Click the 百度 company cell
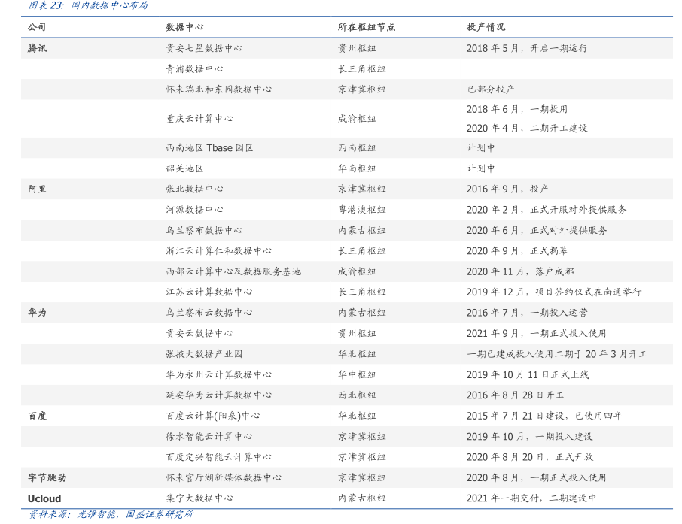This screenshot has width=682, height=524. click(x=37, y=416)
